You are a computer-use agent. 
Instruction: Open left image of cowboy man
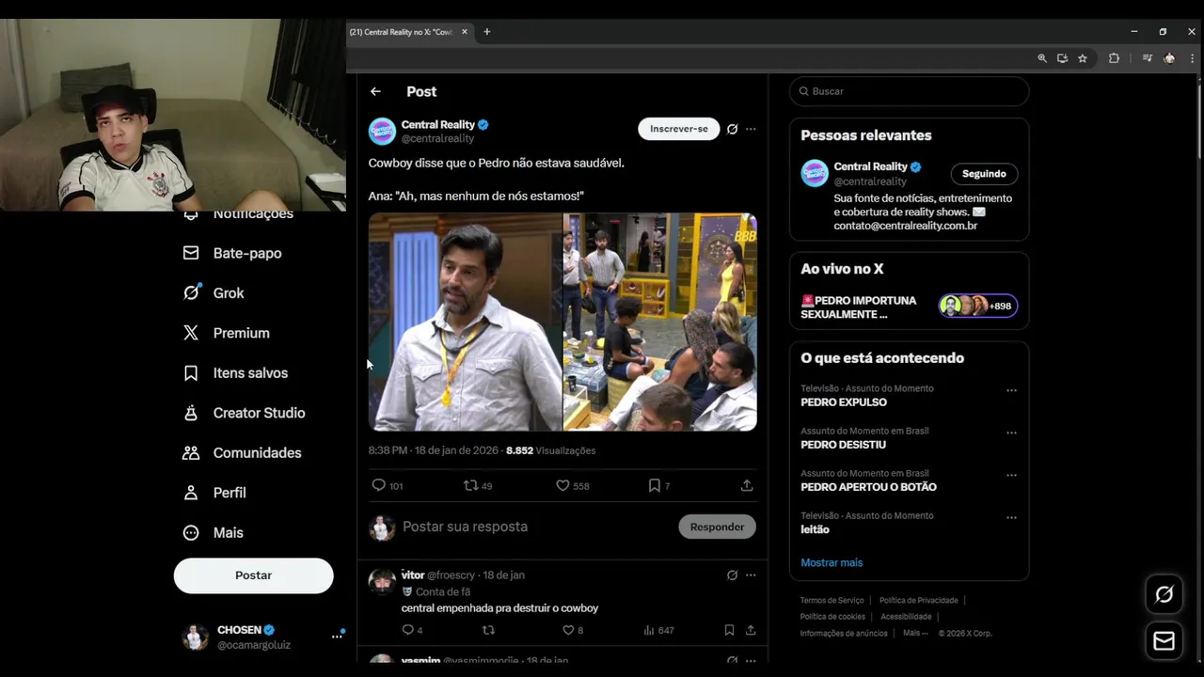click(465, 322)
